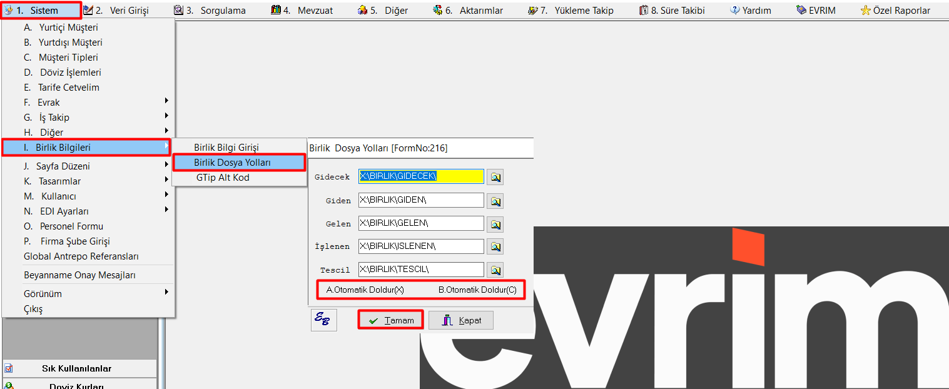This screenshot has height=389, width=949.
Task: Confirm with the Tamam button
Action: coord(390,320)
